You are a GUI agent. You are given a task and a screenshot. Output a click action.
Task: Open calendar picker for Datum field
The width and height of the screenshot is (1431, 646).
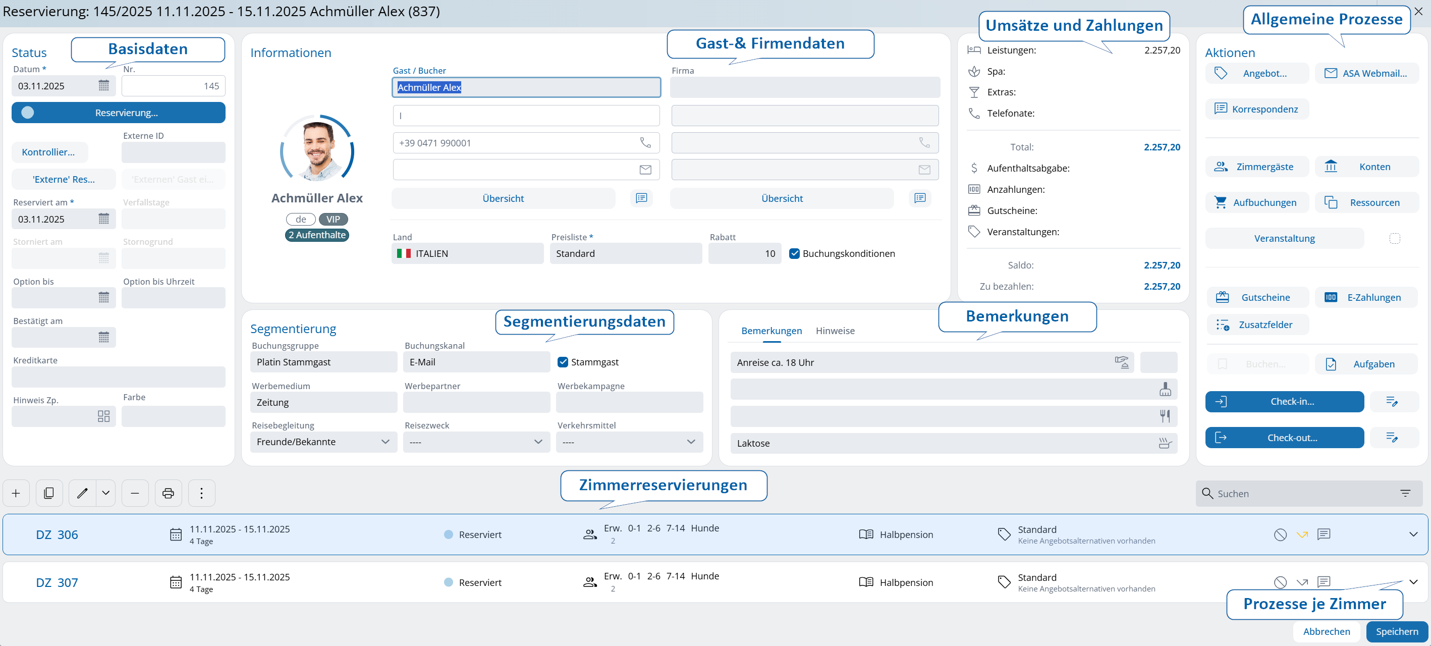104,85
